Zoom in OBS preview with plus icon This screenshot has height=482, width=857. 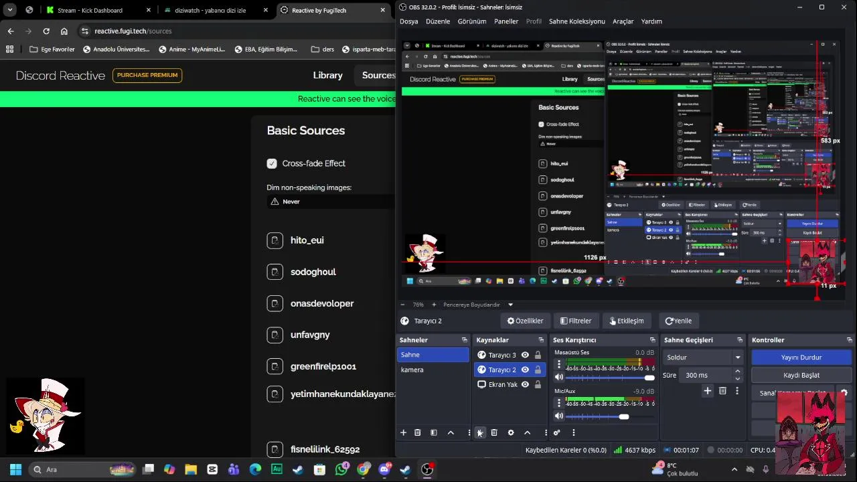[434, 305]
